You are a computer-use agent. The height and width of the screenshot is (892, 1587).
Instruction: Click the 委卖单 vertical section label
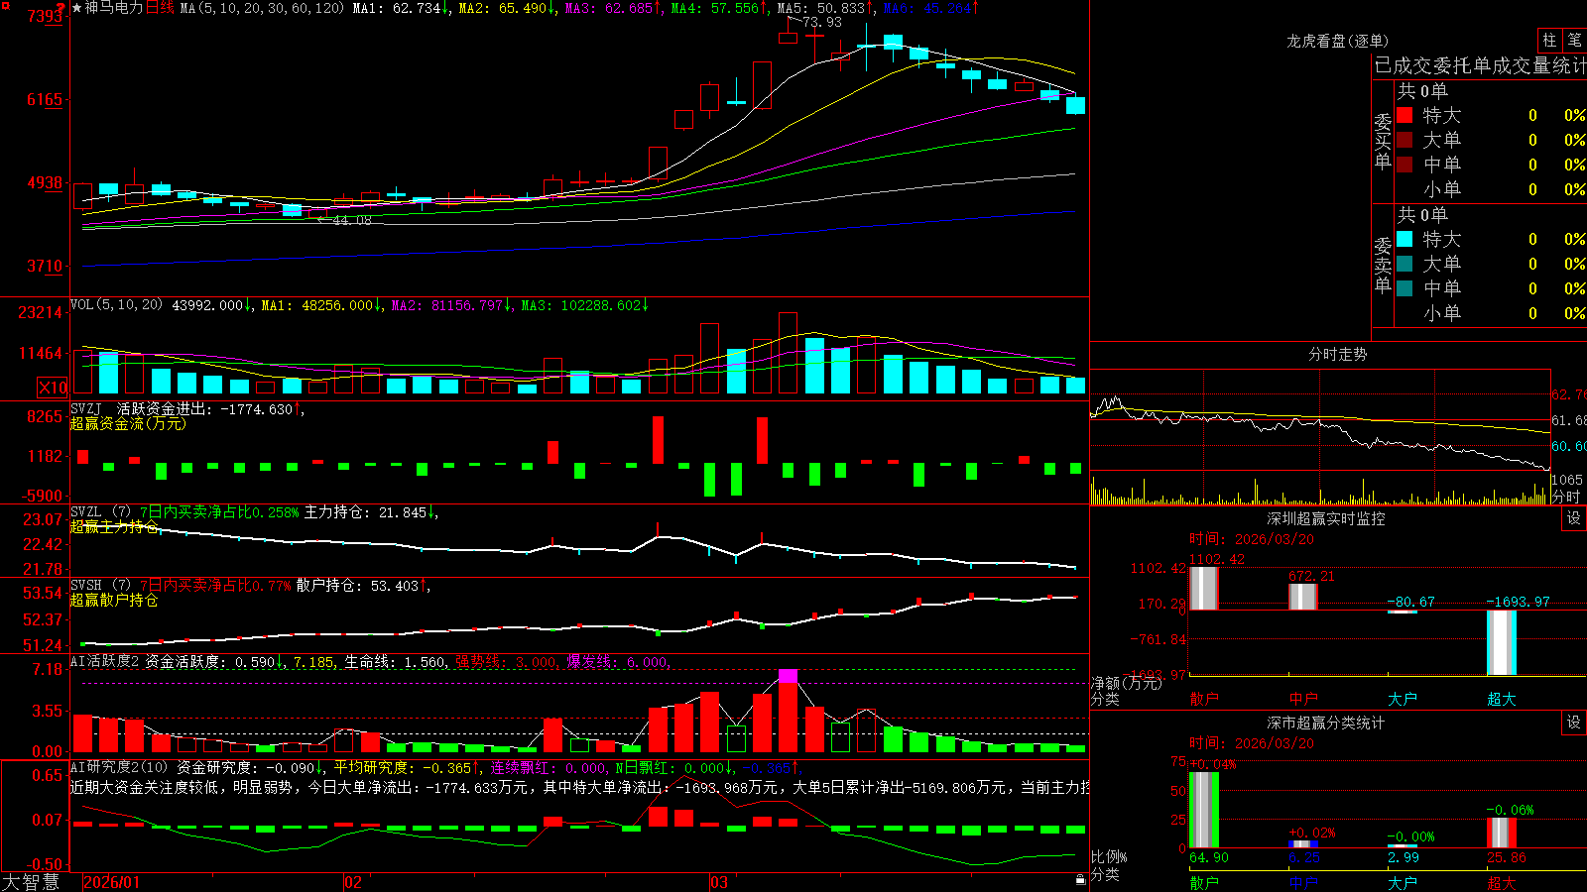(1383, 266)
